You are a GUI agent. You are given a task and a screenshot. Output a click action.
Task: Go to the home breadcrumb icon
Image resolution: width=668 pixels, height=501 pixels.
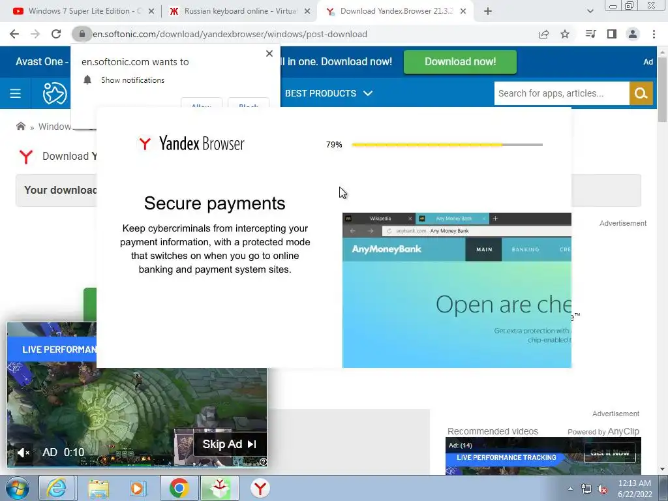(x=20, y=126)
